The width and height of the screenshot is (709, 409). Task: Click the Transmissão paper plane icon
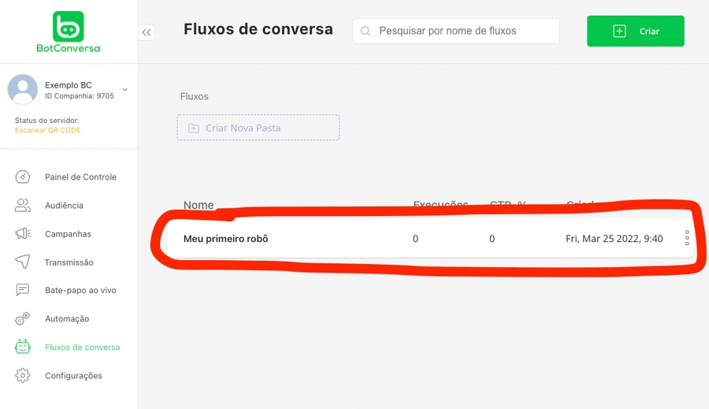click(23, 262)
